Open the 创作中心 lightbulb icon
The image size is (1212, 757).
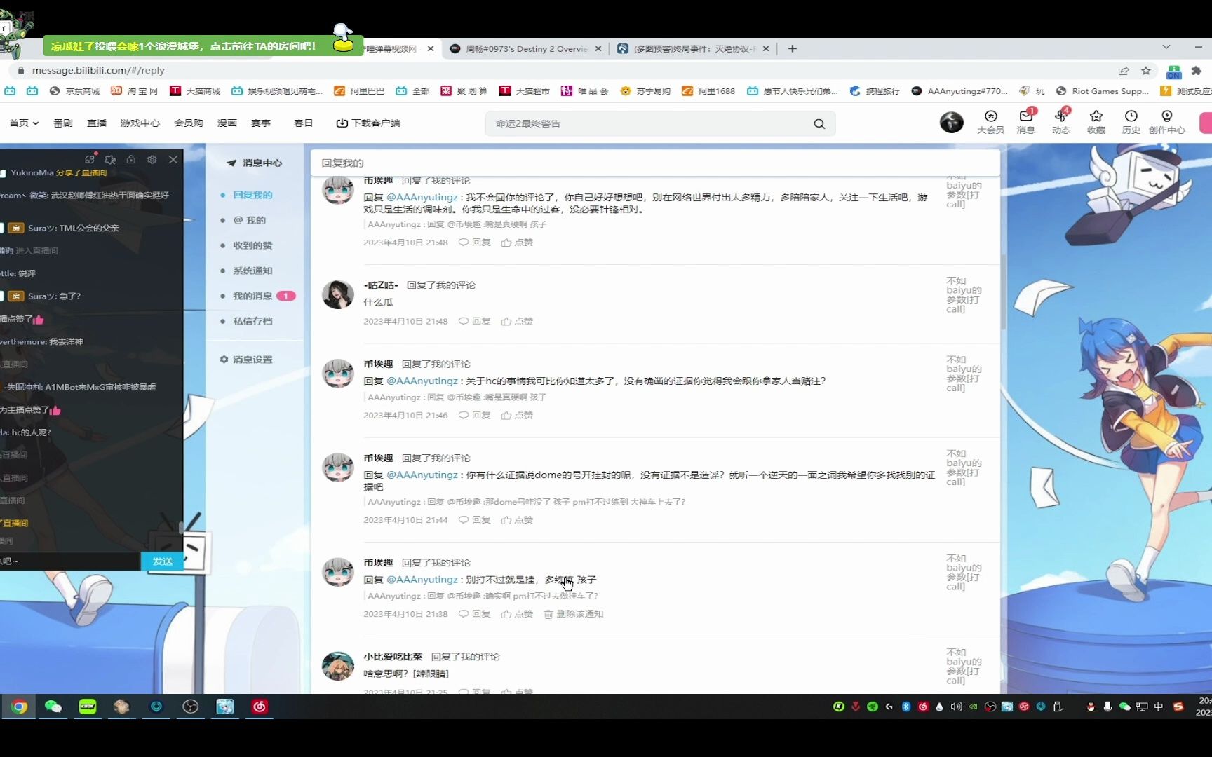pyautogui.click(x=1166, y=121)
